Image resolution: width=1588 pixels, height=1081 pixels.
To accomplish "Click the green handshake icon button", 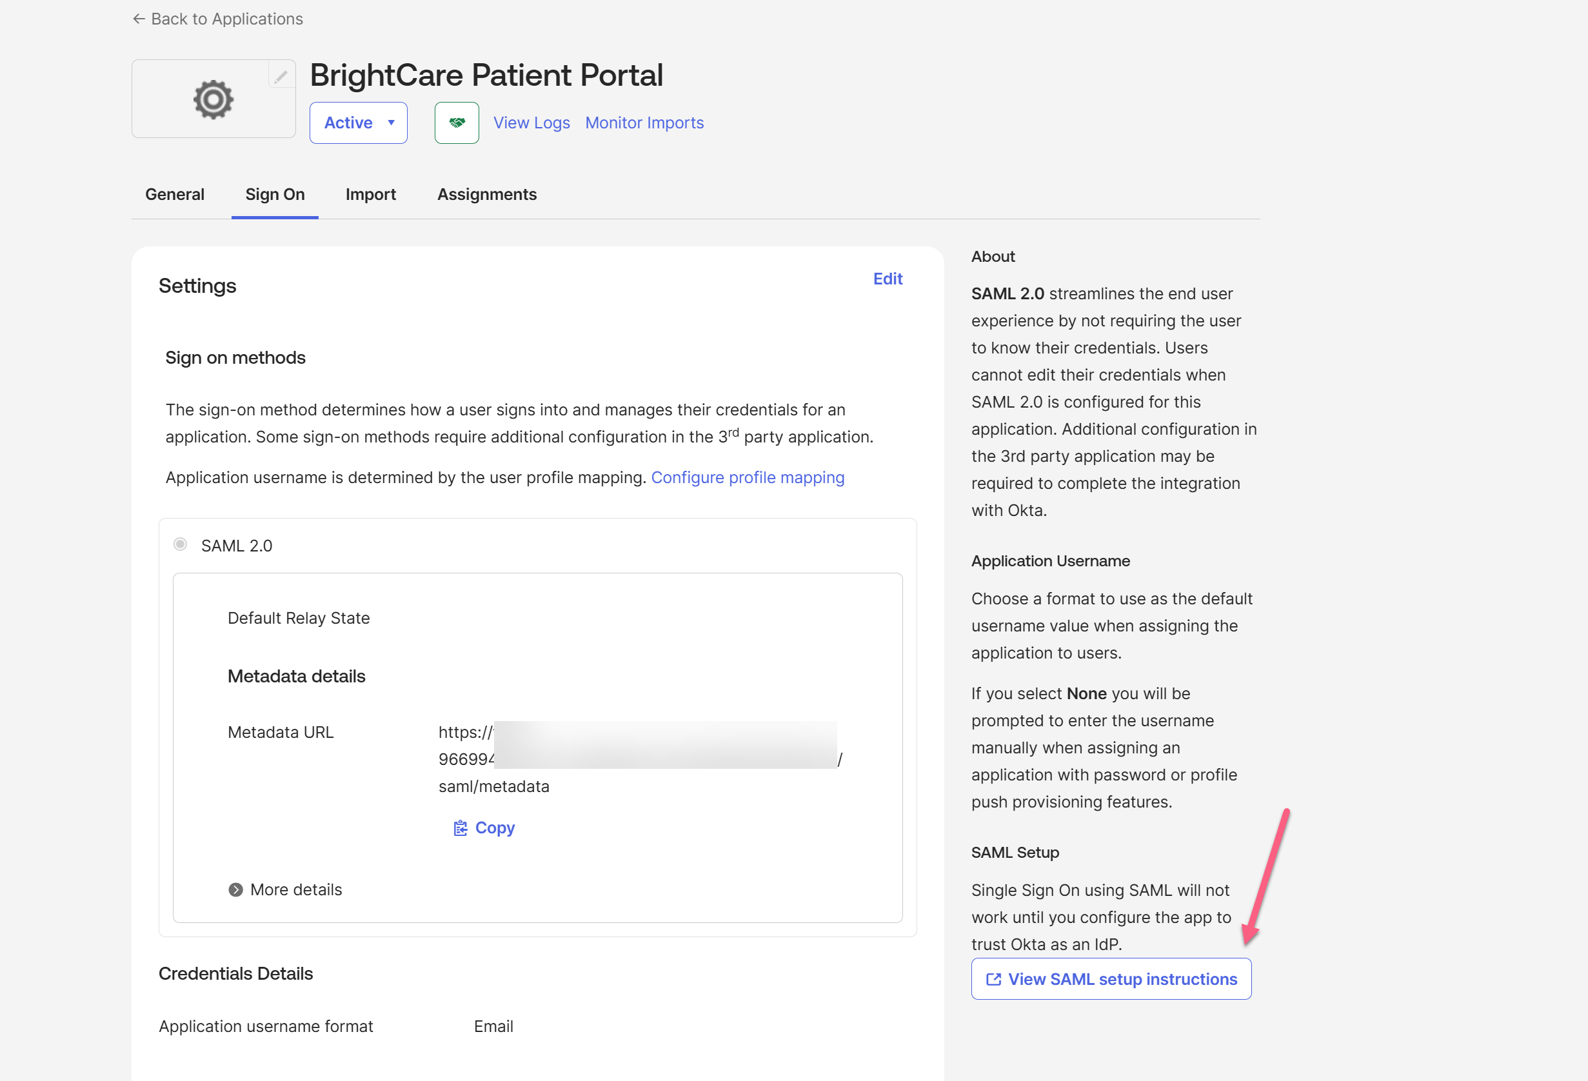I will pyautogui.click(x=457, y=123).
